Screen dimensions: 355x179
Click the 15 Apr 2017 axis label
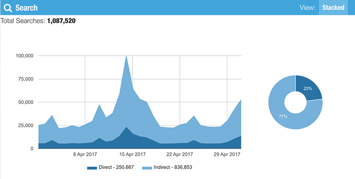133,155
